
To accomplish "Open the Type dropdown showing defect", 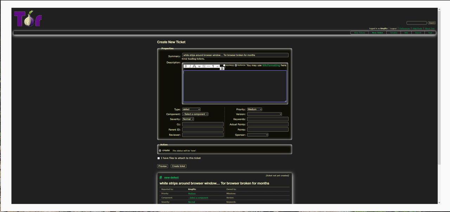I will coord(191,109).
